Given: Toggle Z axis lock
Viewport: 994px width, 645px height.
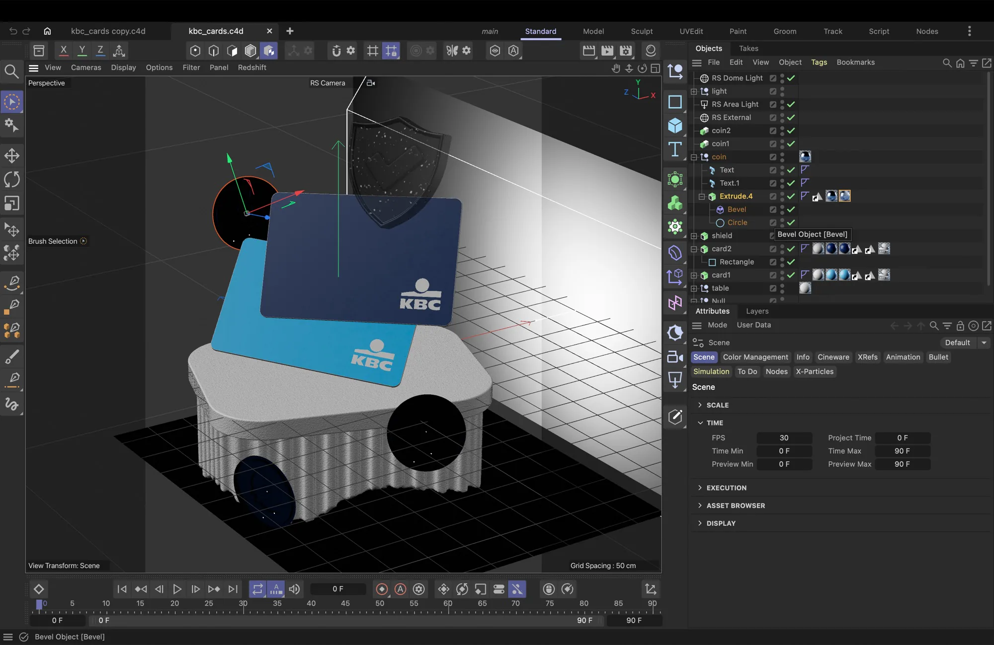Looking at the screenshot, I should [100, 50].
